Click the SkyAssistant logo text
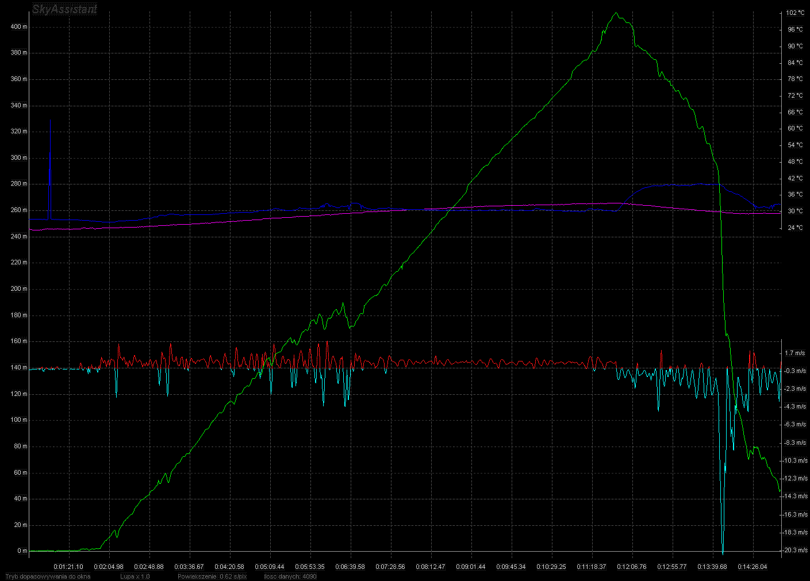 (x=64, y=9)
